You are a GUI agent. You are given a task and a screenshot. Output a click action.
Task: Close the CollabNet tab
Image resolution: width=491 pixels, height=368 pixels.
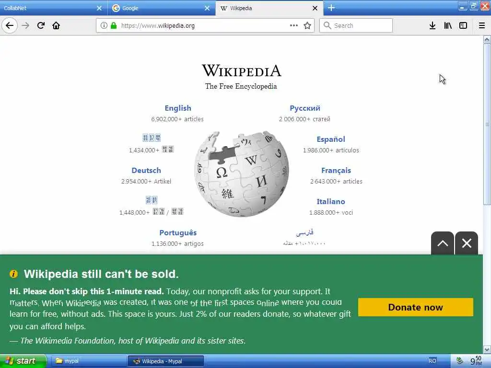pyautogui.click(x=99, y=8)
